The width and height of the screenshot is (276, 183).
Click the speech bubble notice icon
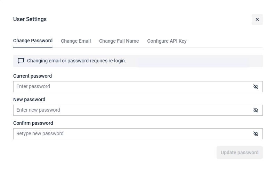[21, 61]
